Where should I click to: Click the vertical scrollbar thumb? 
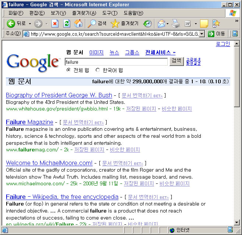(236, 77)
